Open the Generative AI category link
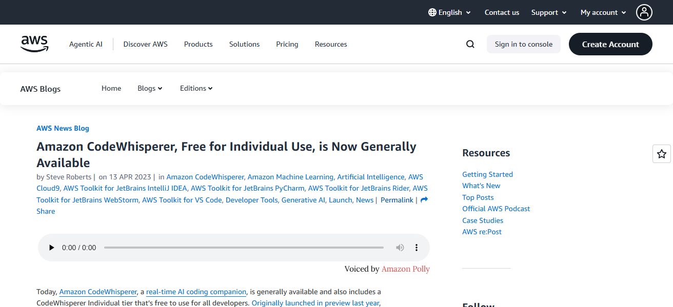The height and width of the screenshot is (307, 673). click(303, 200)
